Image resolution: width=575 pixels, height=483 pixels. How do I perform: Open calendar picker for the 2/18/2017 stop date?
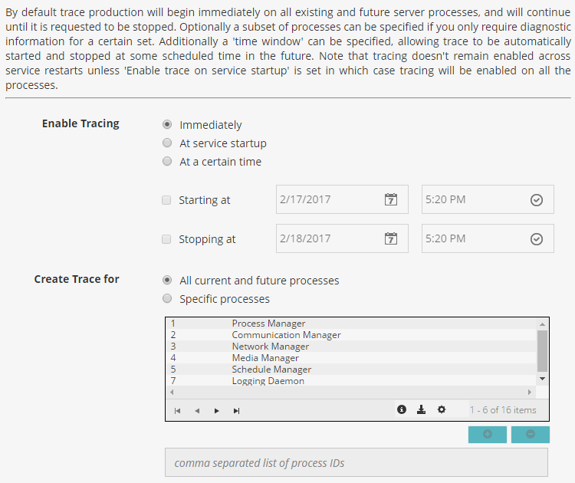(x=391, y=238)
